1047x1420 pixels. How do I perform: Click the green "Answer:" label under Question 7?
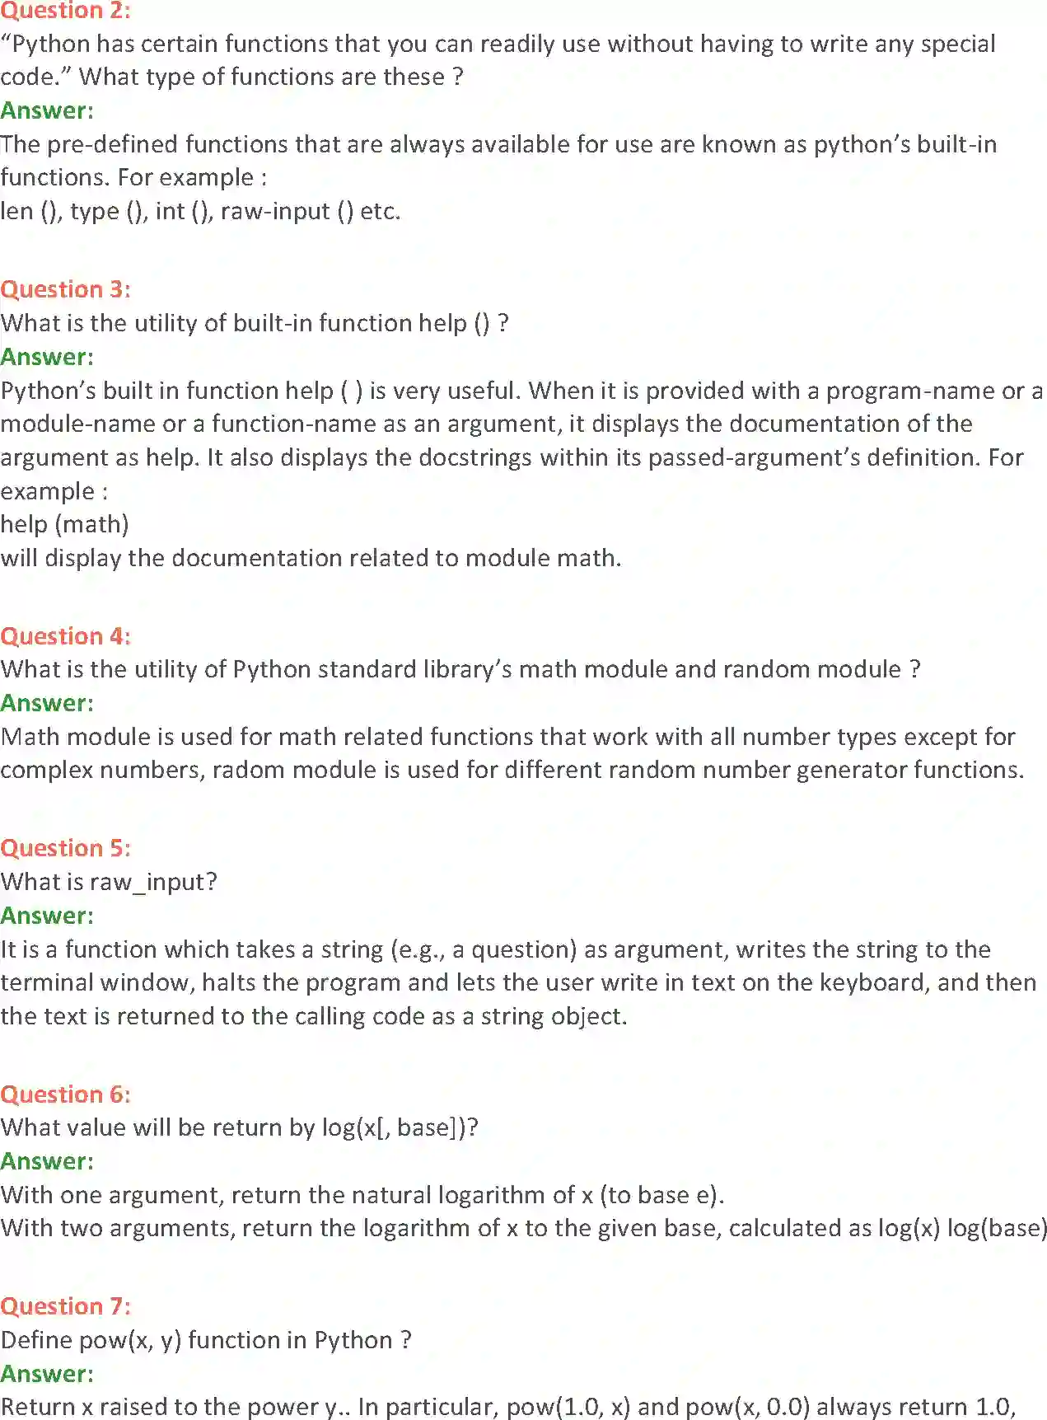(47, 1374)
